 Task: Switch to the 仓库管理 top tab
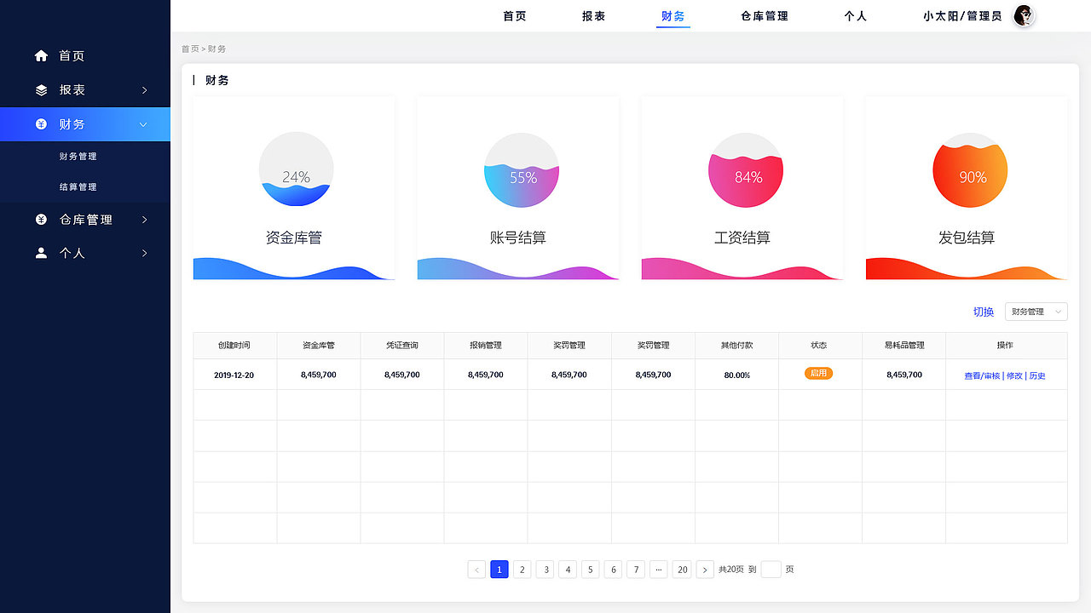pyautogui.click(x=765, y=15)
